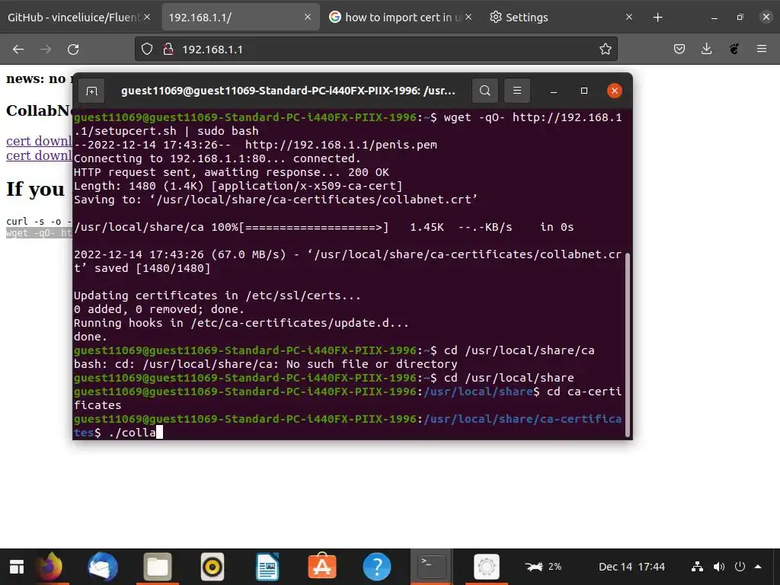The image size is (780, 585).
Task: Click the power icon in the system tray
Action: coord(740,567)
